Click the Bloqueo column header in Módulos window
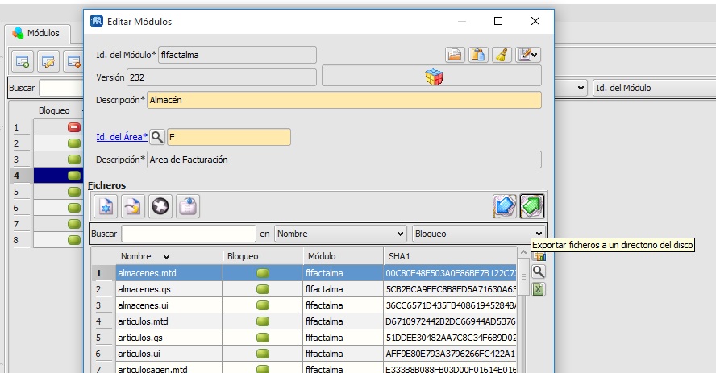The width and height of the screenshot is (716, 373). point(54,110)
